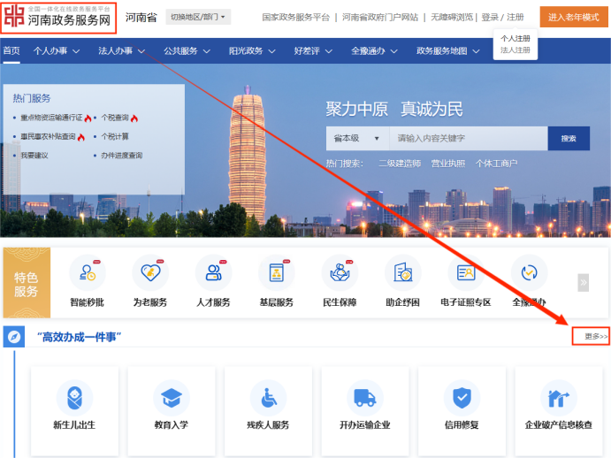Open the 助企纾困 icon

coord(403,273)
